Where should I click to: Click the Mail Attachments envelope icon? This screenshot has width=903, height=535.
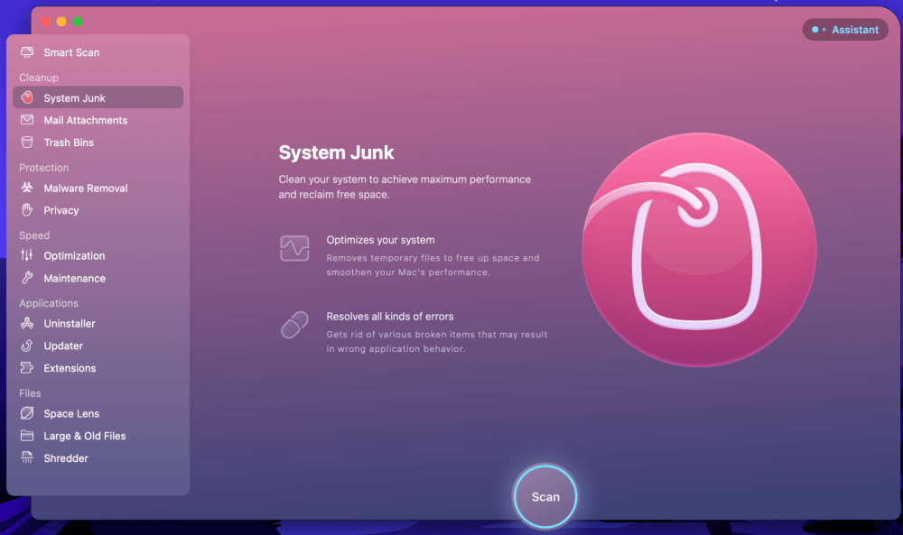[27, 120]
